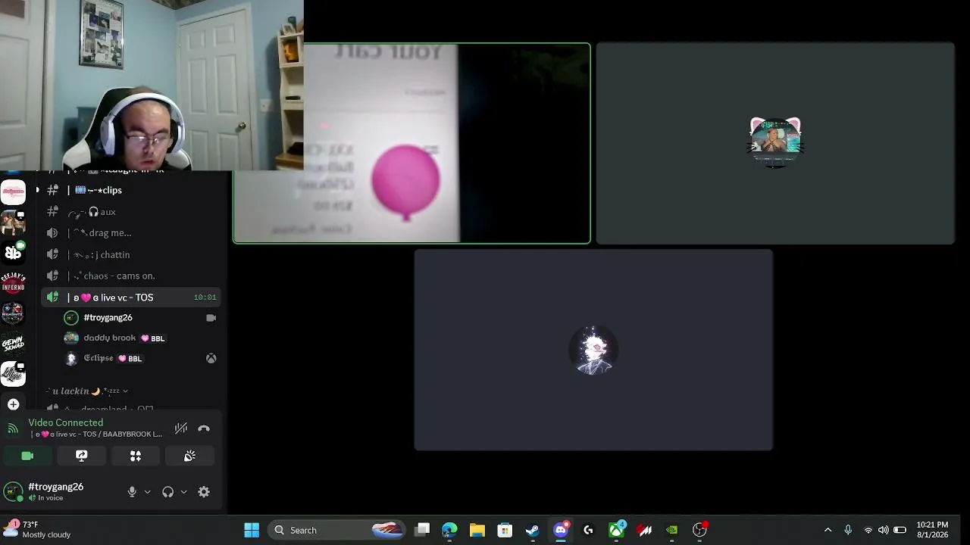970x545 pixels.
Task: Join the chaos - cams on voice channel
Action: click(x=133, y=276)
